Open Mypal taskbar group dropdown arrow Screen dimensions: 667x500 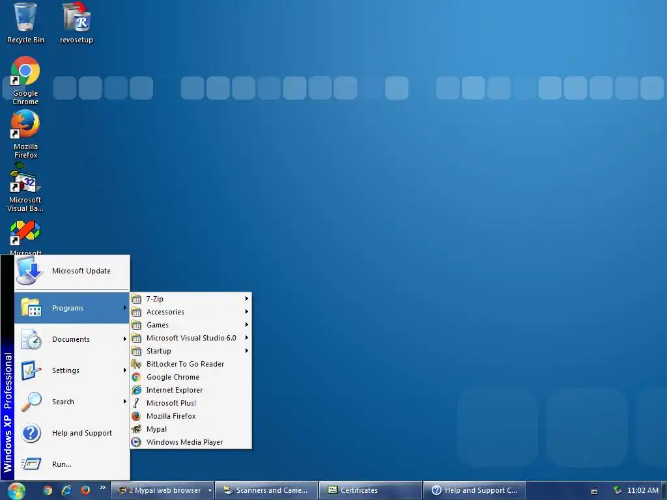210,491
